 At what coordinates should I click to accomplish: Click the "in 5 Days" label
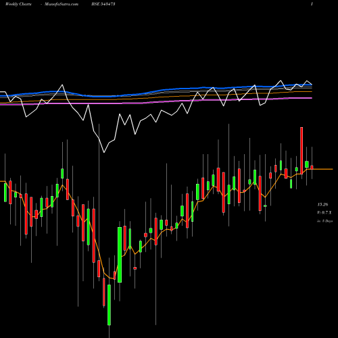point(324,221)
